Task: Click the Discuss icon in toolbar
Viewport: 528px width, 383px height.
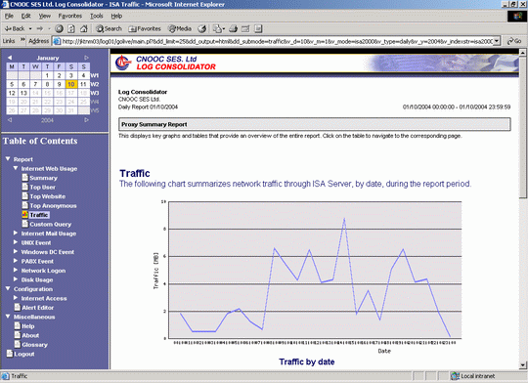Action: 258,28
